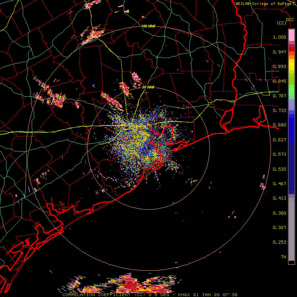Click the 07:36 timestamp
The image size is (297, 297).
pyautogui.click(x=230, y=295)
